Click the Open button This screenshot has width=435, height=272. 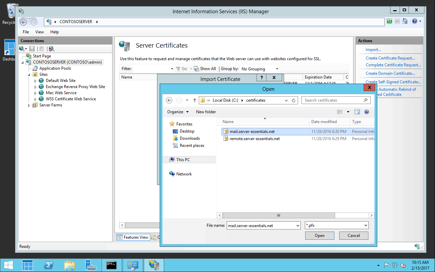(320, 236)
